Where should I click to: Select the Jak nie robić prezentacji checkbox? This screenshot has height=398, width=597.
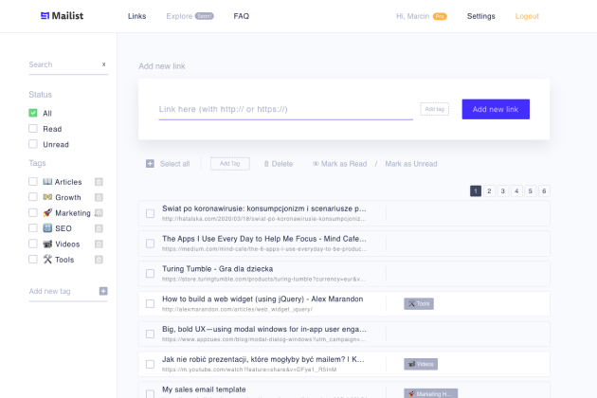tap(151, 364)
